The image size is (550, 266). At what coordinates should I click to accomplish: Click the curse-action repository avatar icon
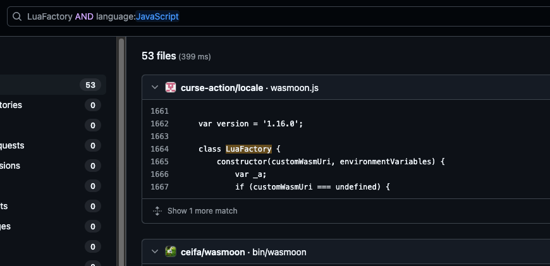pos(171,88)
